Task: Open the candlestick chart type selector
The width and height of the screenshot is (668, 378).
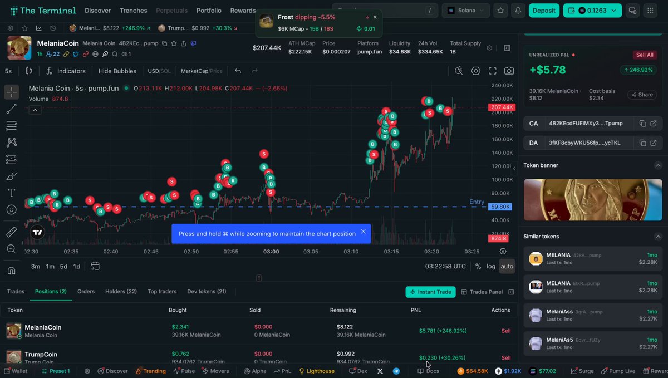Action: (x=29, y=71)
